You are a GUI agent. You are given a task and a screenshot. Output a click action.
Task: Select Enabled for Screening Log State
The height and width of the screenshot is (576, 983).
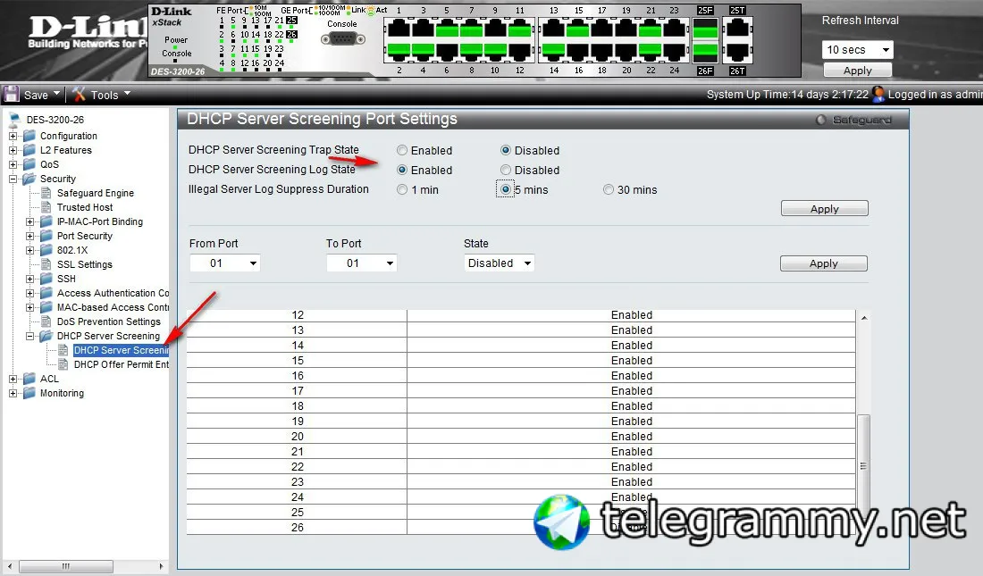click(x=402, y=170)
